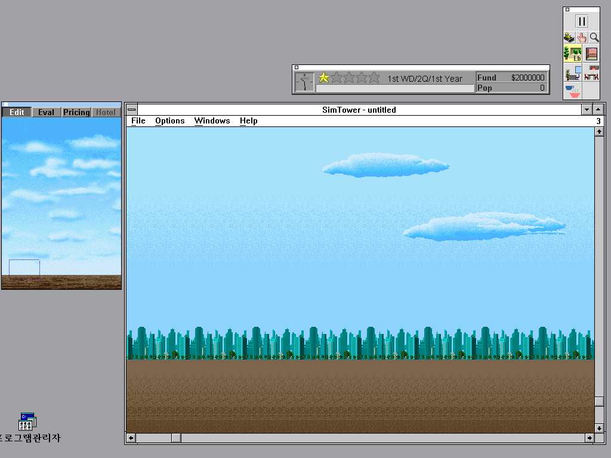611x458 pixels.
Task: Click the clock icon in the info bar
Action: 304,82
